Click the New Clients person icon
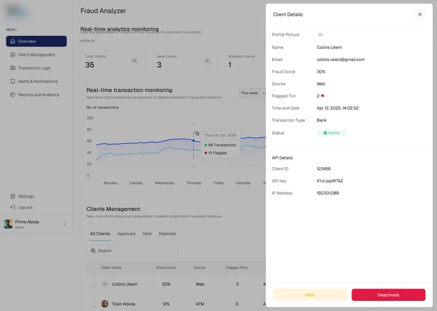This screenshot has height=311, width=437. tap(208, 61)
